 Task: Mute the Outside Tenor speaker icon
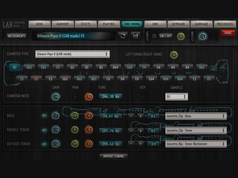44,144
